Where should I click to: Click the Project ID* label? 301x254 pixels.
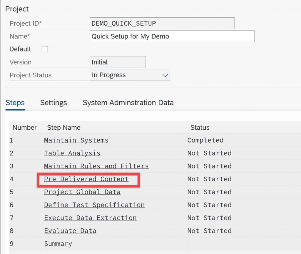tap(26, 24)
